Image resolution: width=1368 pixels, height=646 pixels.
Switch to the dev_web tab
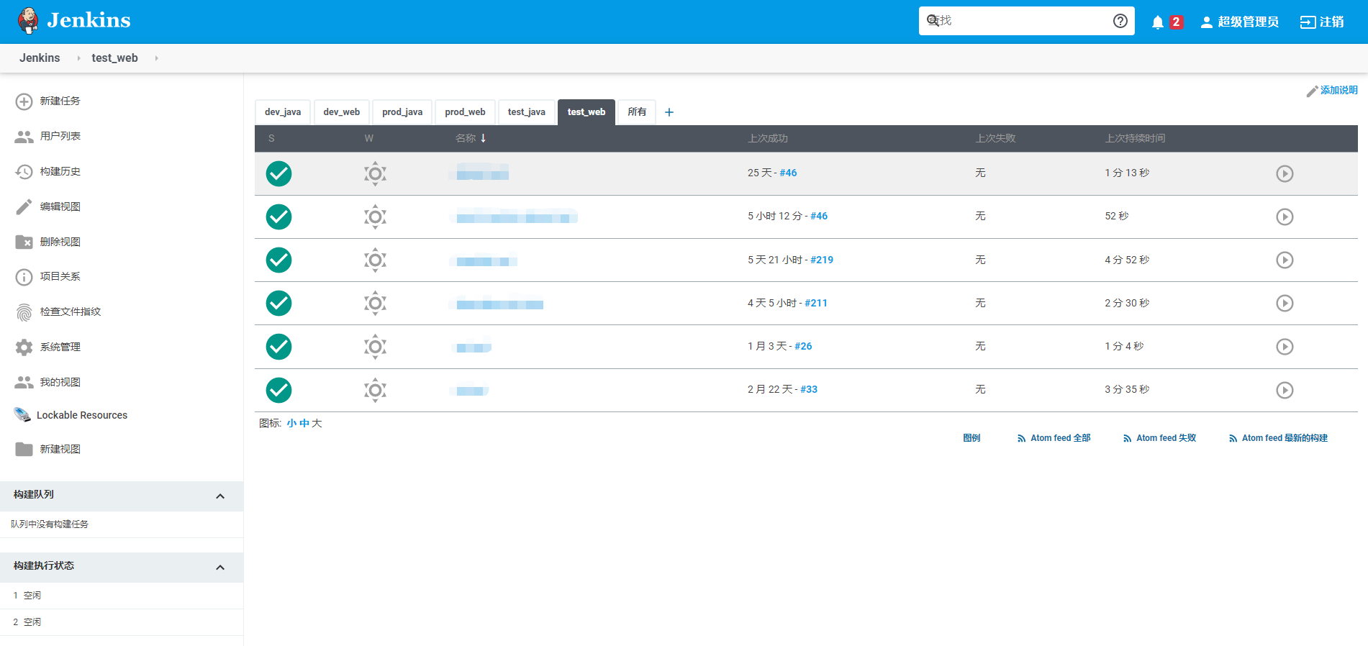coord(341,112)
